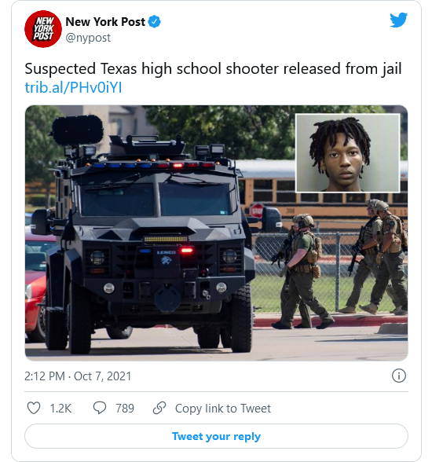Open the Twitter bird logo
432x462 pixels.
(399, 20)
